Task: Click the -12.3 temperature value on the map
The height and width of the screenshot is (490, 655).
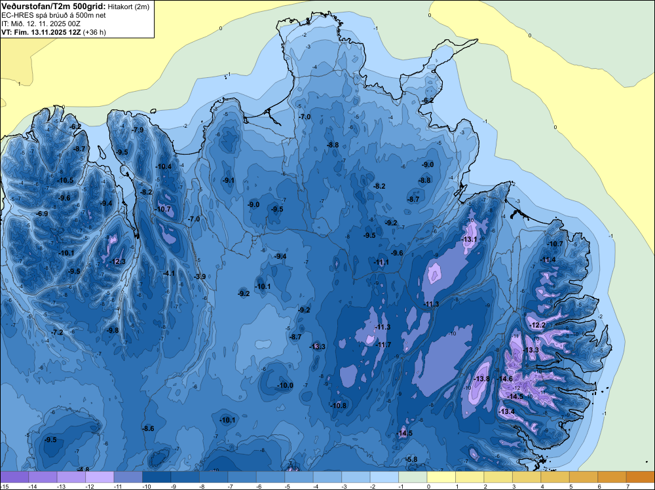Action: (x=117, y=261)
